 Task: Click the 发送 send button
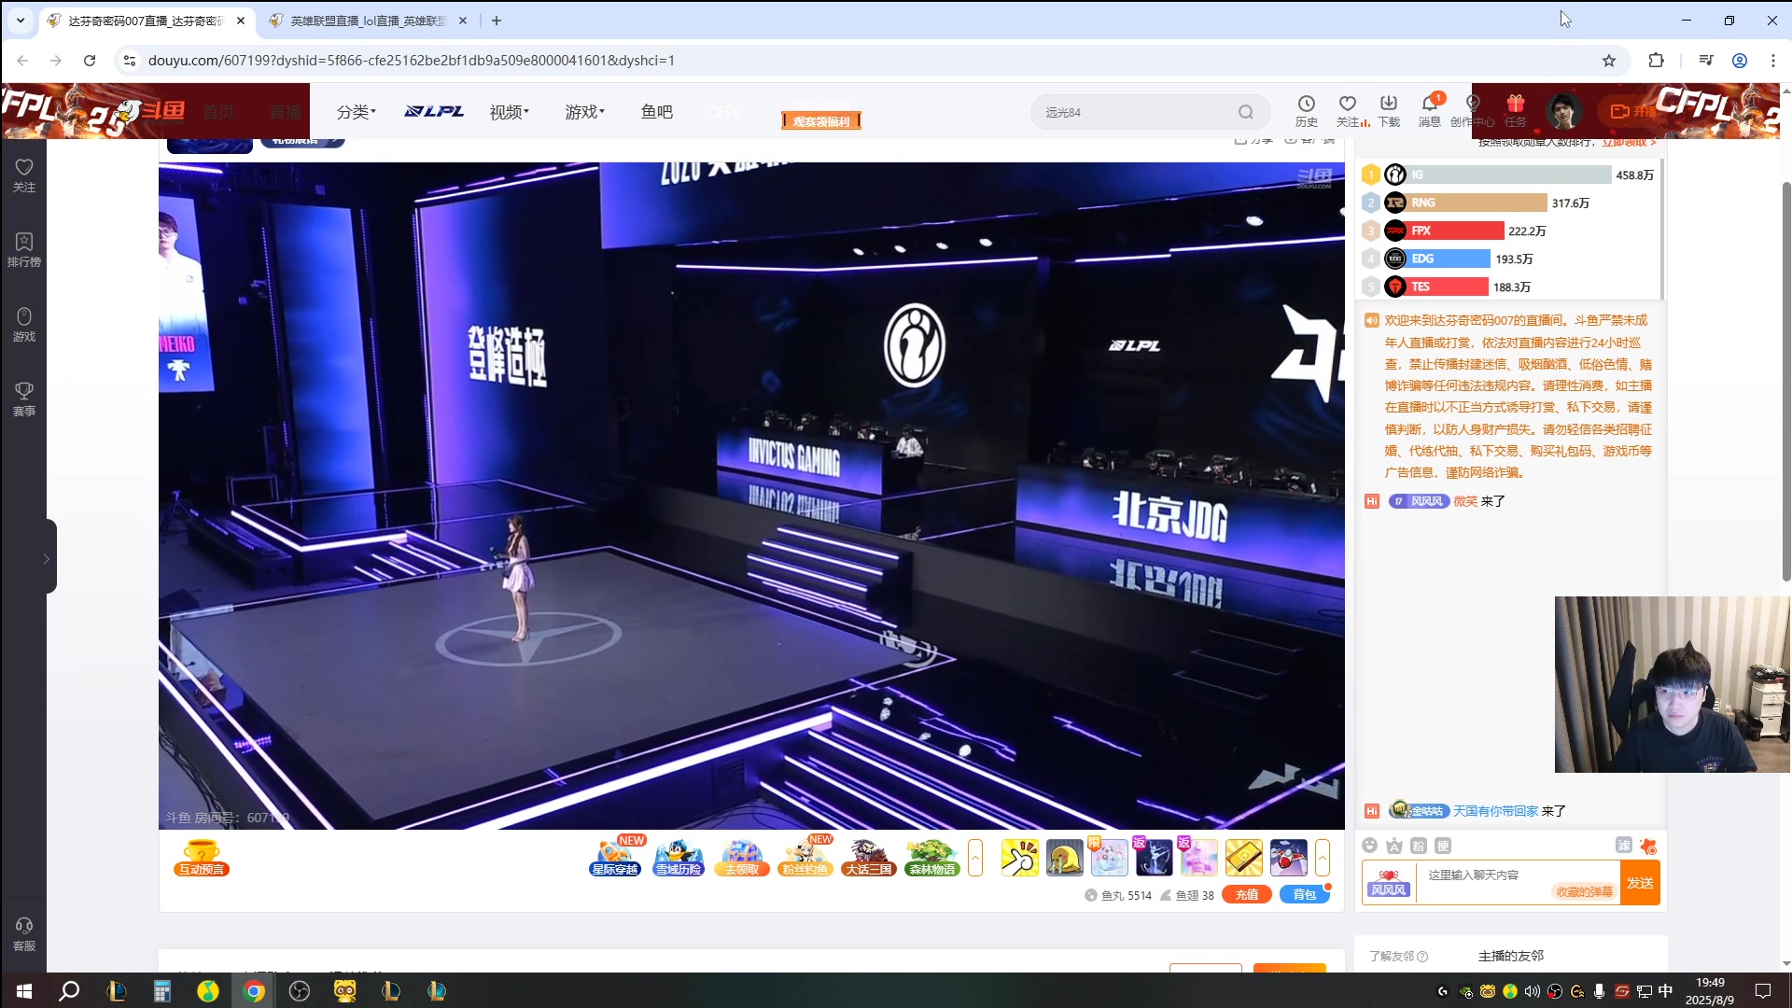1640,883
